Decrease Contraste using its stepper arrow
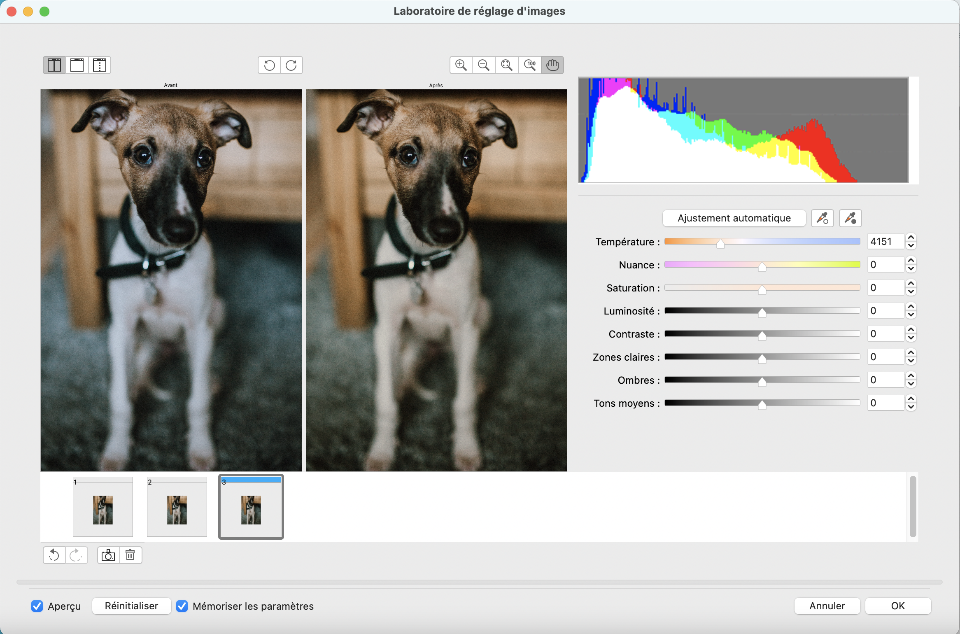960x634 pixels. [911, 337]
